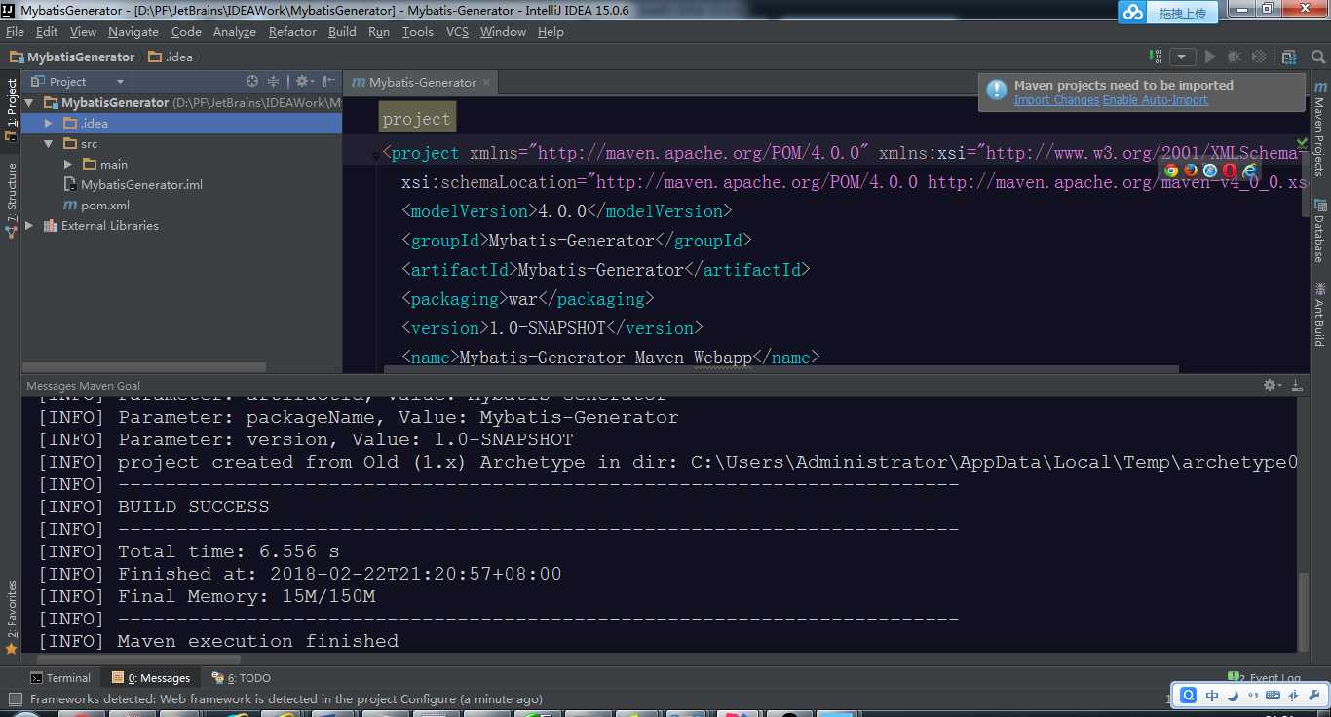The width and height of the screenshot is (1331, 717).
Task: Collapse the project XML tag fold
Action: [x=376, y=154]
